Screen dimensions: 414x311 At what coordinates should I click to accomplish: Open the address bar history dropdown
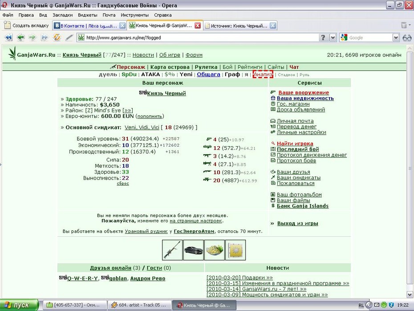point(333,38)
